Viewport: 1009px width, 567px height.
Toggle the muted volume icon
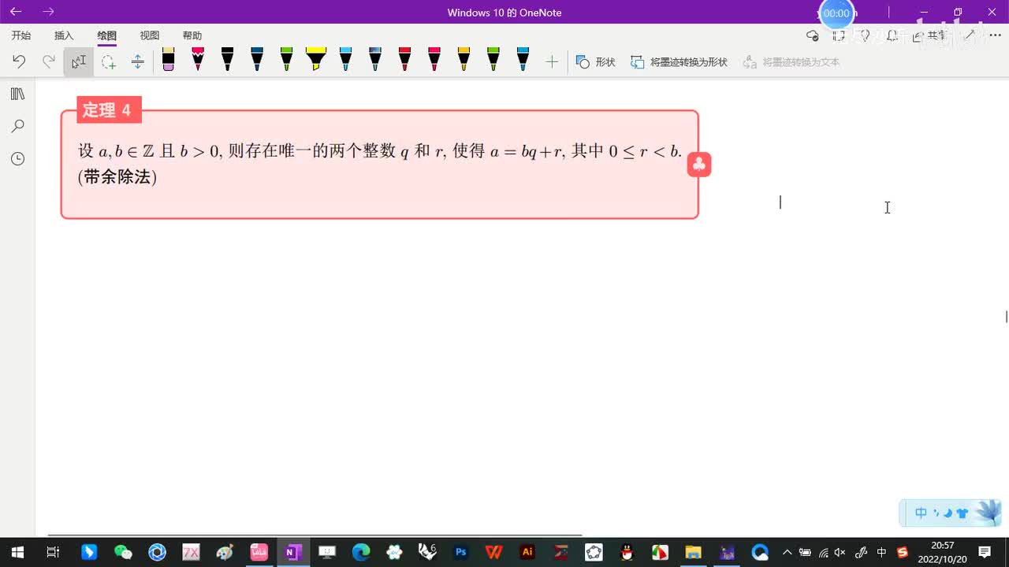(x=840, y=552)
